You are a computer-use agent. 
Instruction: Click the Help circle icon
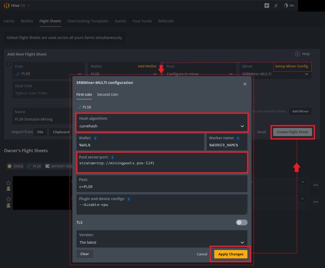coord(297,54)
